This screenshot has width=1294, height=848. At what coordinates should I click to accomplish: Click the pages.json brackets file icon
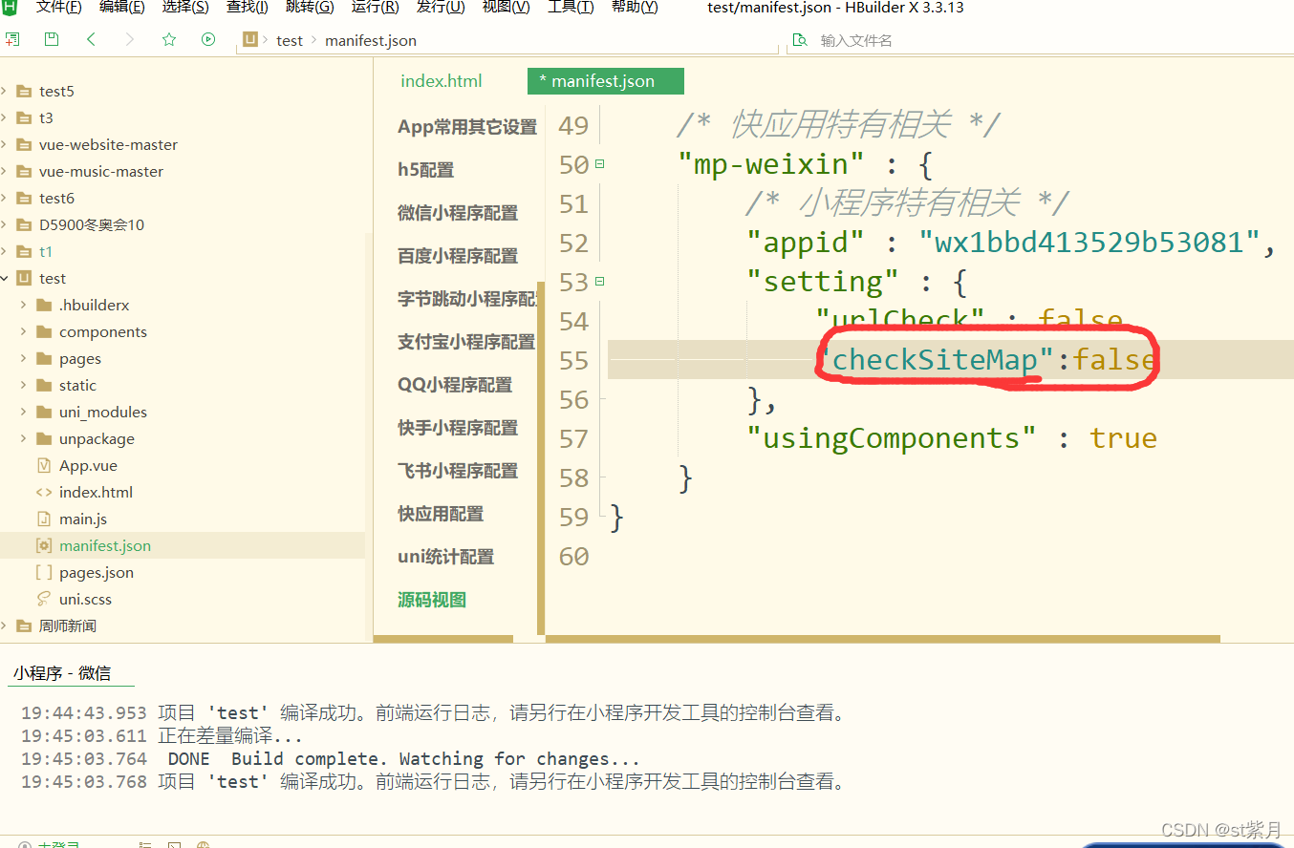pos(43,572)
